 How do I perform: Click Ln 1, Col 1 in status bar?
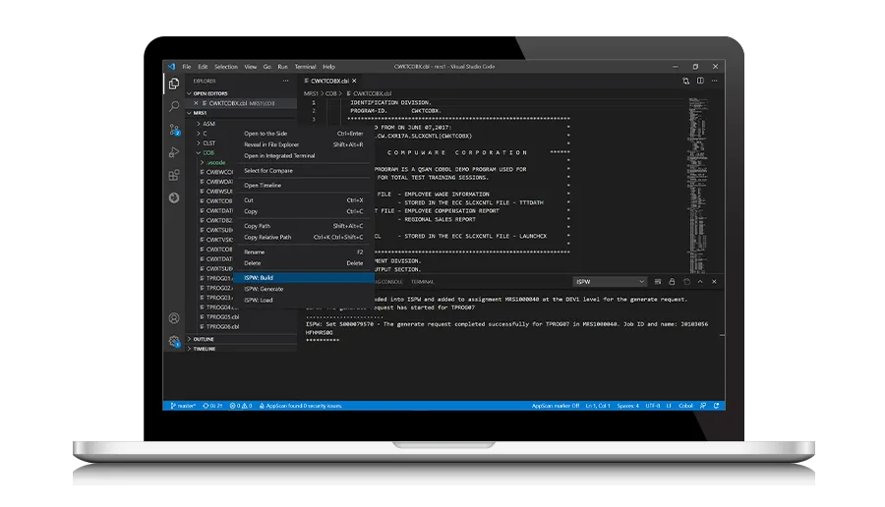pos(598,406)
